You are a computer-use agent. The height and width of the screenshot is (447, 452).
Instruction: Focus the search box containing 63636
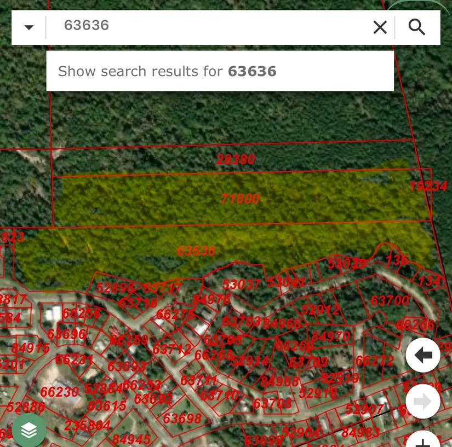coord(208,26)
